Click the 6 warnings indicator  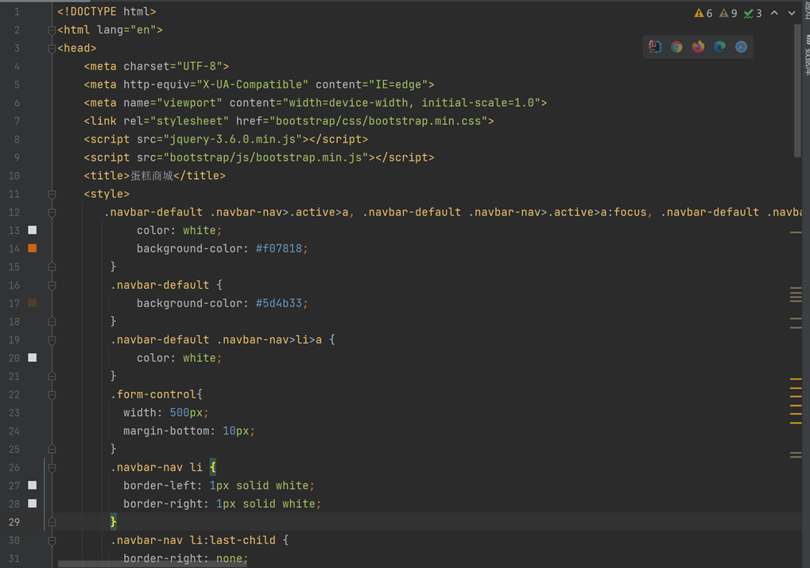(x=703, y=14)
